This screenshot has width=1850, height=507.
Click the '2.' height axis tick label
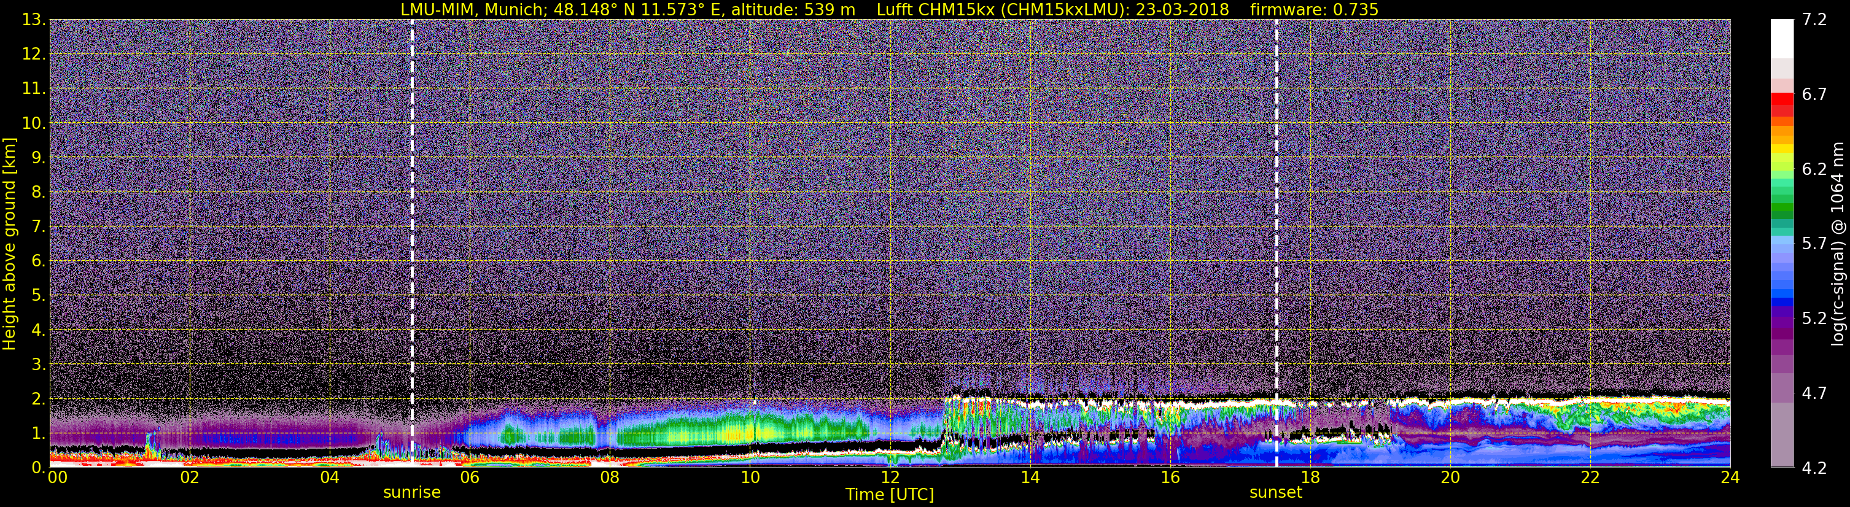(x=38, y=398)
